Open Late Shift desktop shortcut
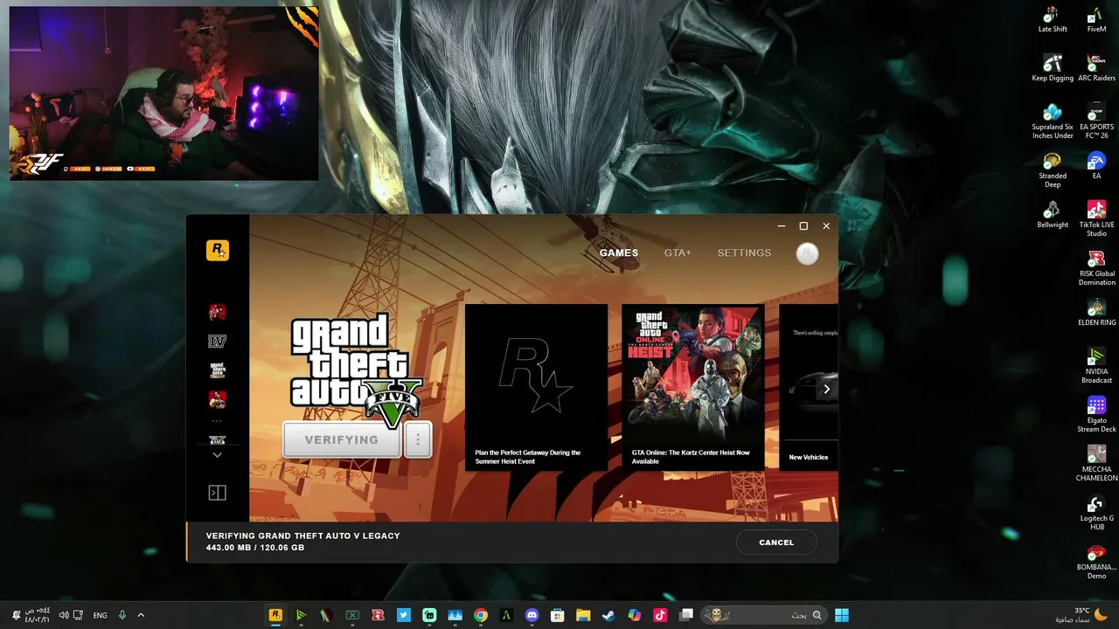 [x=1053, y=20]
